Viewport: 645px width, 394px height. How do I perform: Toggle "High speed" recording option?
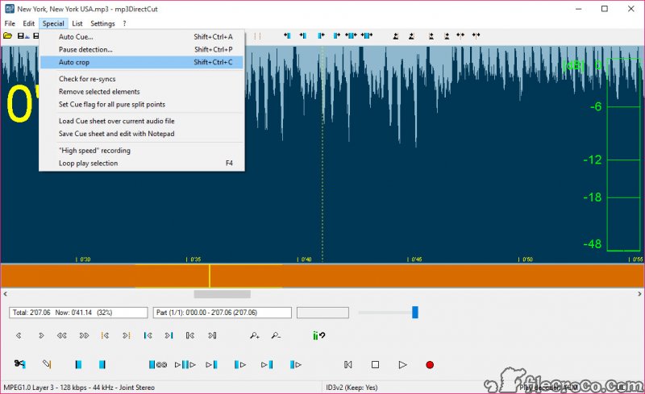[94, 151]
